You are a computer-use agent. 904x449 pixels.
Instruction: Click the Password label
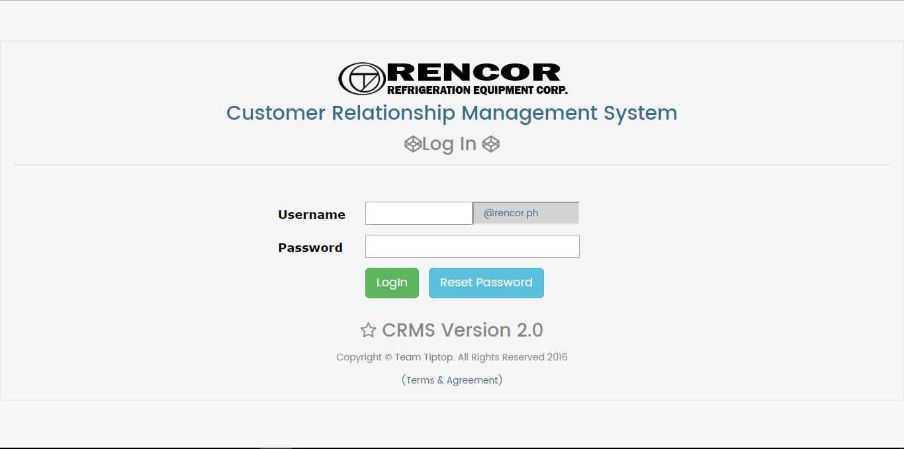(310, 248)
